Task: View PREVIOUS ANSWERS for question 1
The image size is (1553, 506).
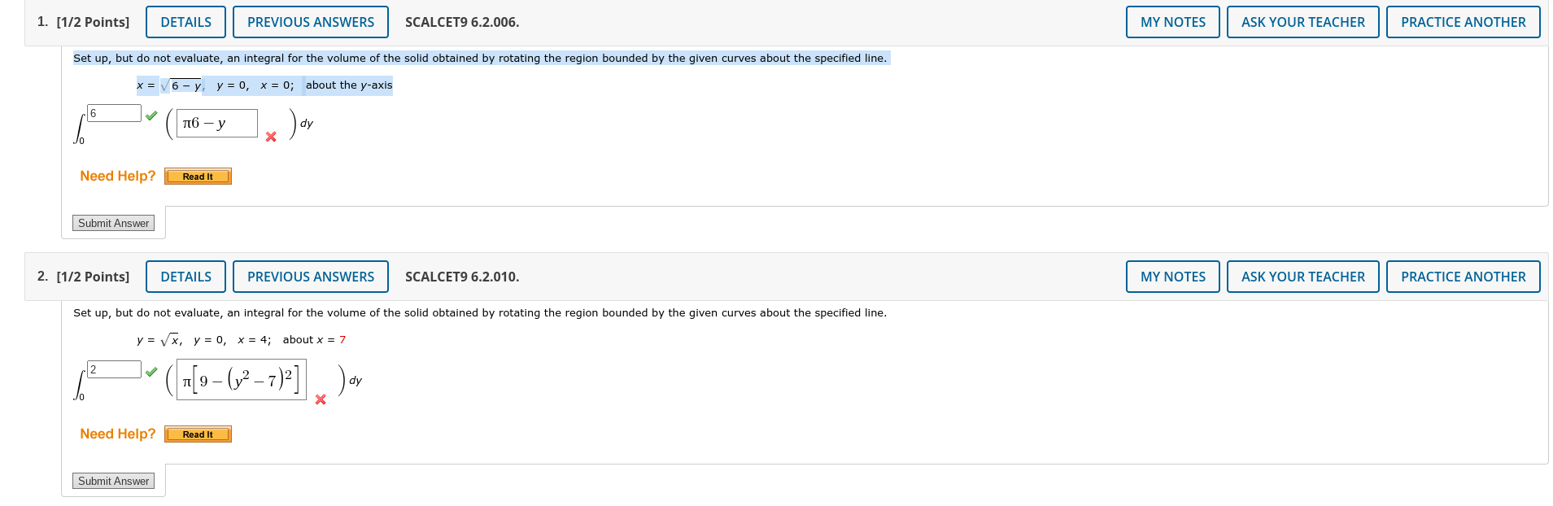Action: (310, 22)
